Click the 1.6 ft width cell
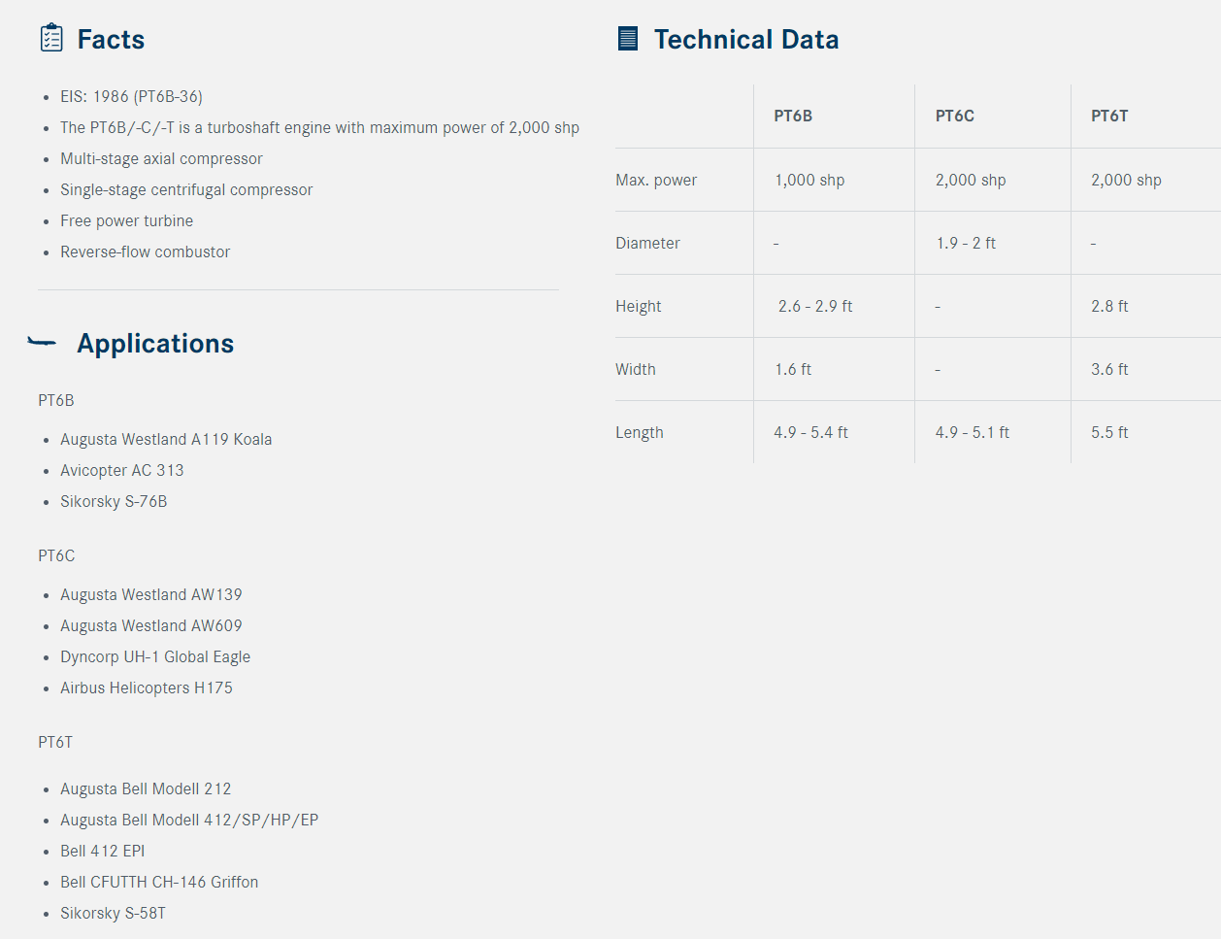 pos(793,369)
